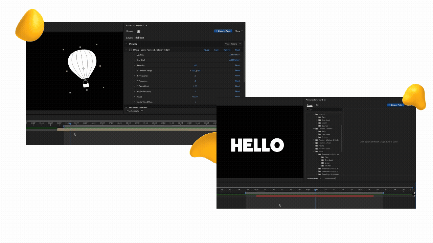433x243 pixels.
Task: Click the thumbnail size slider beside Preset Actions
Action: 336,178
